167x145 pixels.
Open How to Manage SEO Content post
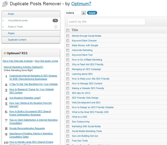[87, 83]
